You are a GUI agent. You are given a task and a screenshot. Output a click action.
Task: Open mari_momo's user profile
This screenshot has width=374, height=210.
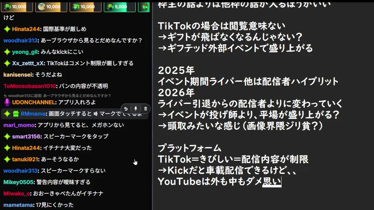19,125
